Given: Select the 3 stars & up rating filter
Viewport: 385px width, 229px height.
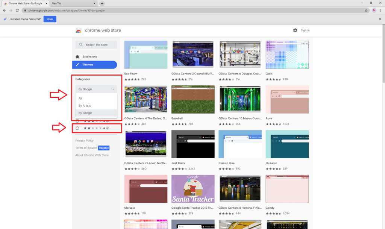Looking at the screenshot, I should tap(77, 121).
